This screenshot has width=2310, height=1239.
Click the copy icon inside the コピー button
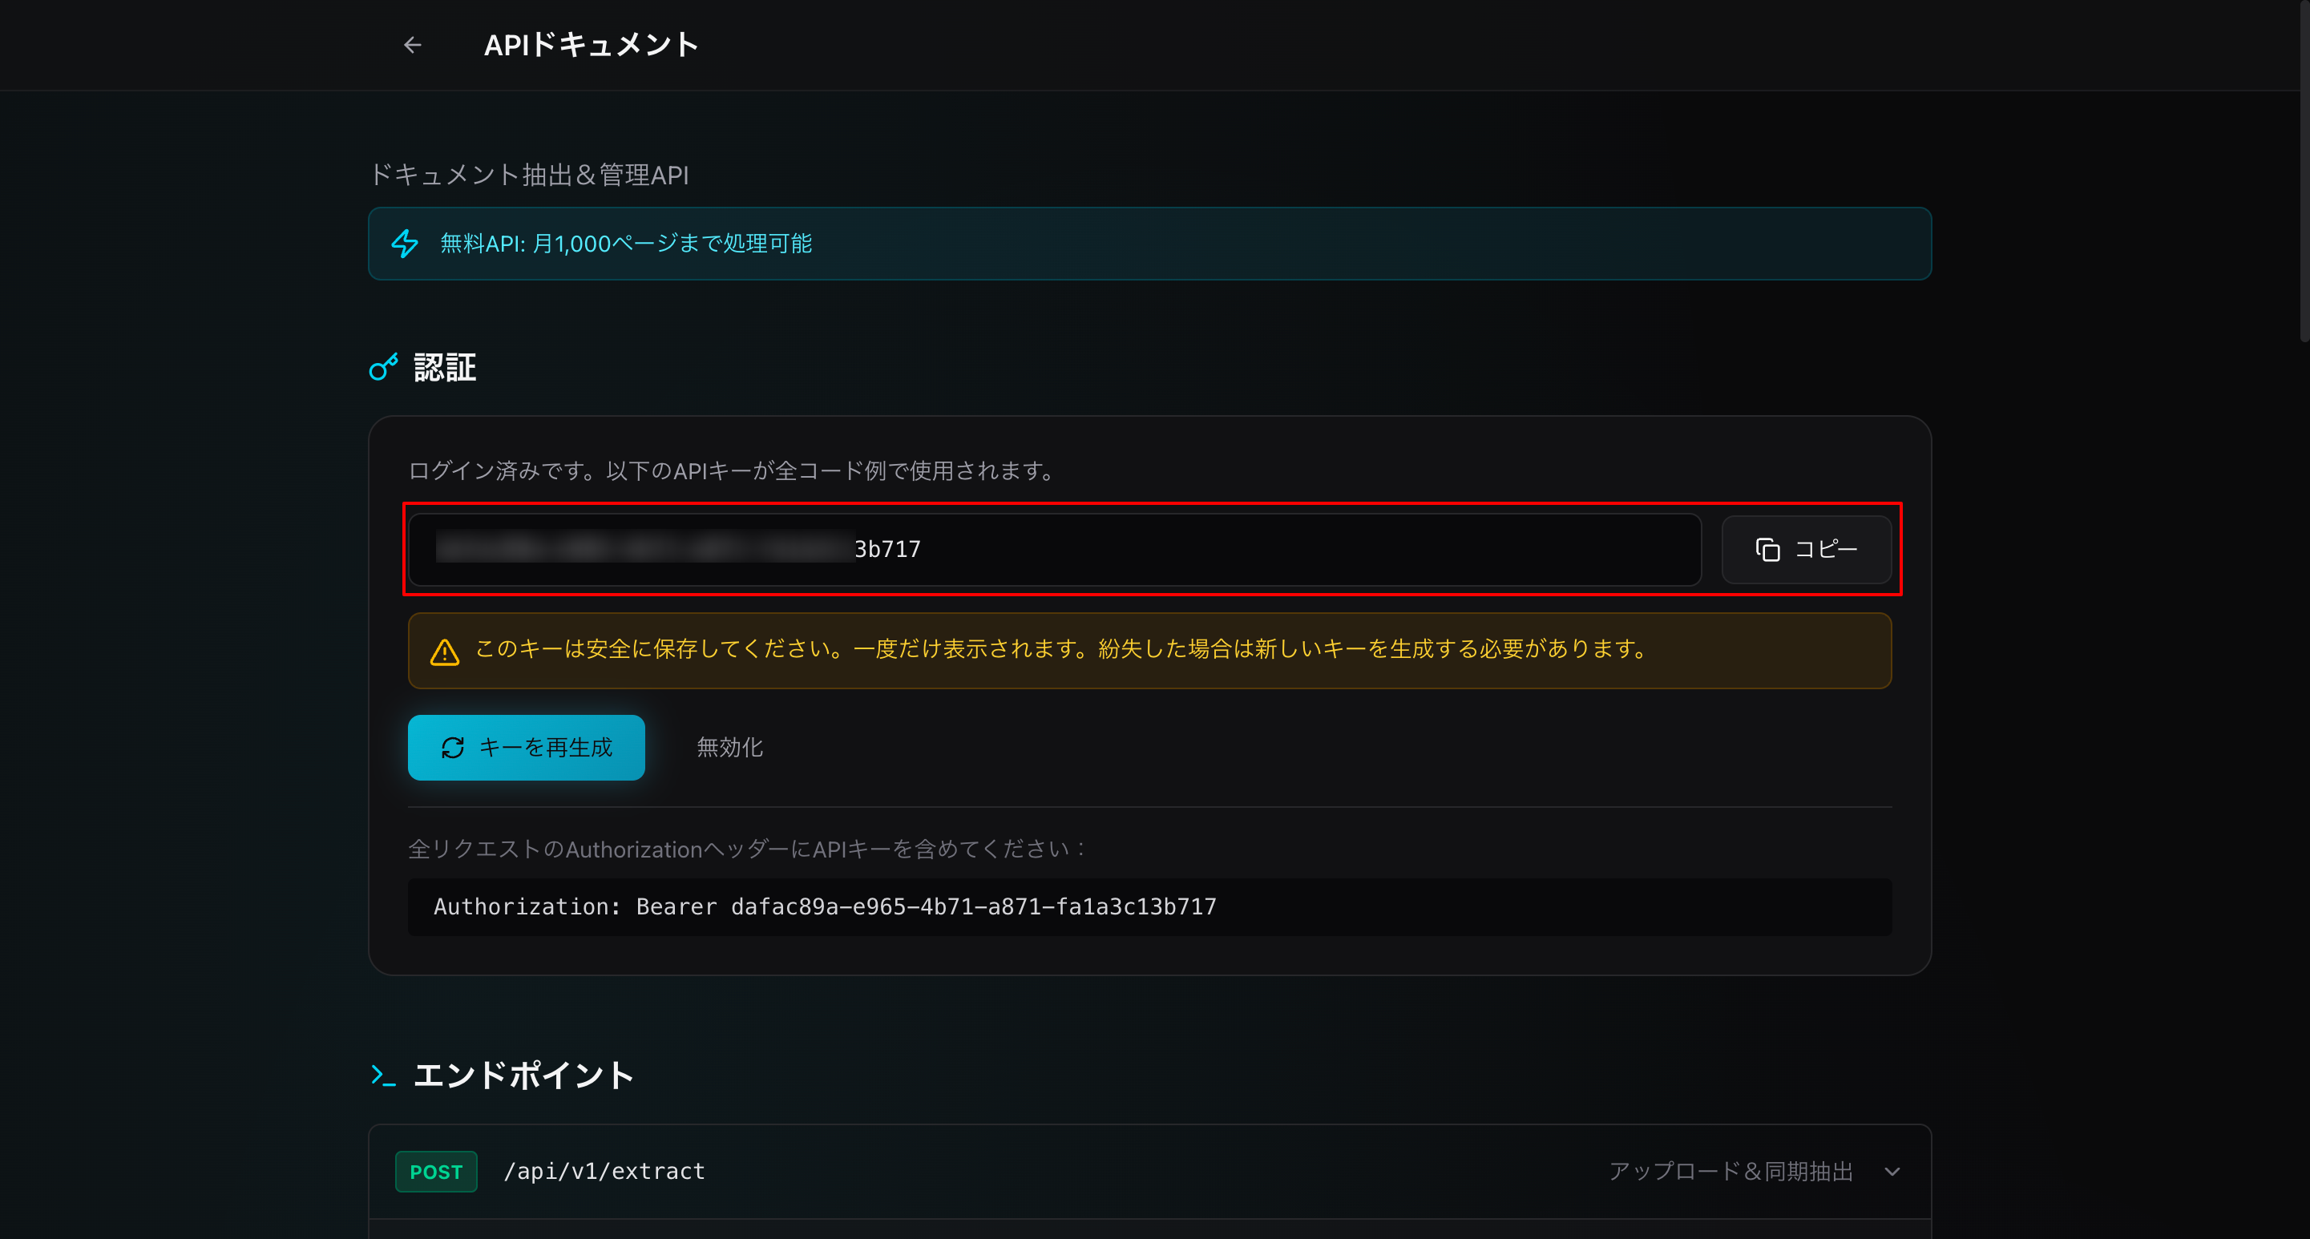pos(1767,550)
